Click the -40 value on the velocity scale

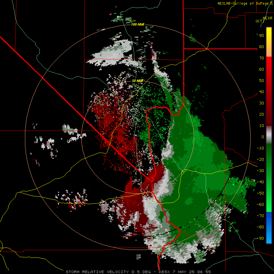click(260, 182)
